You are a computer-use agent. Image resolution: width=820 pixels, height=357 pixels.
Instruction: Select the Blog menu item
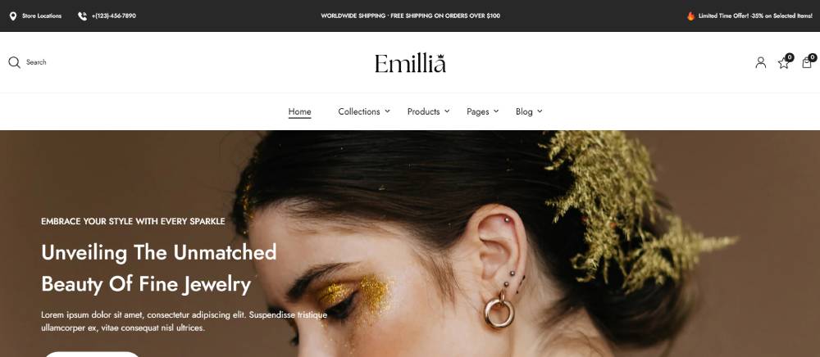coord(524,111)
